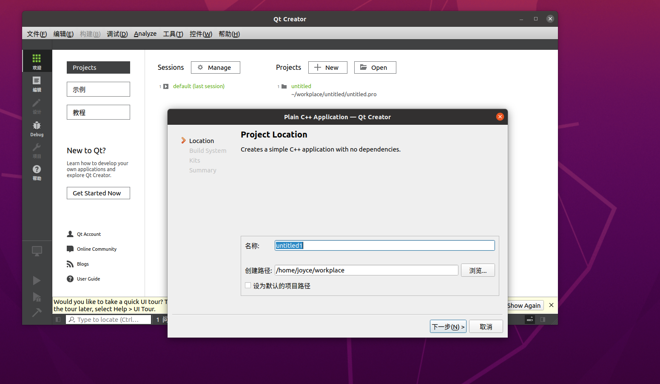Open the Projects (项目) mode
Screen dimensions: 660x384
pos(37,150)
